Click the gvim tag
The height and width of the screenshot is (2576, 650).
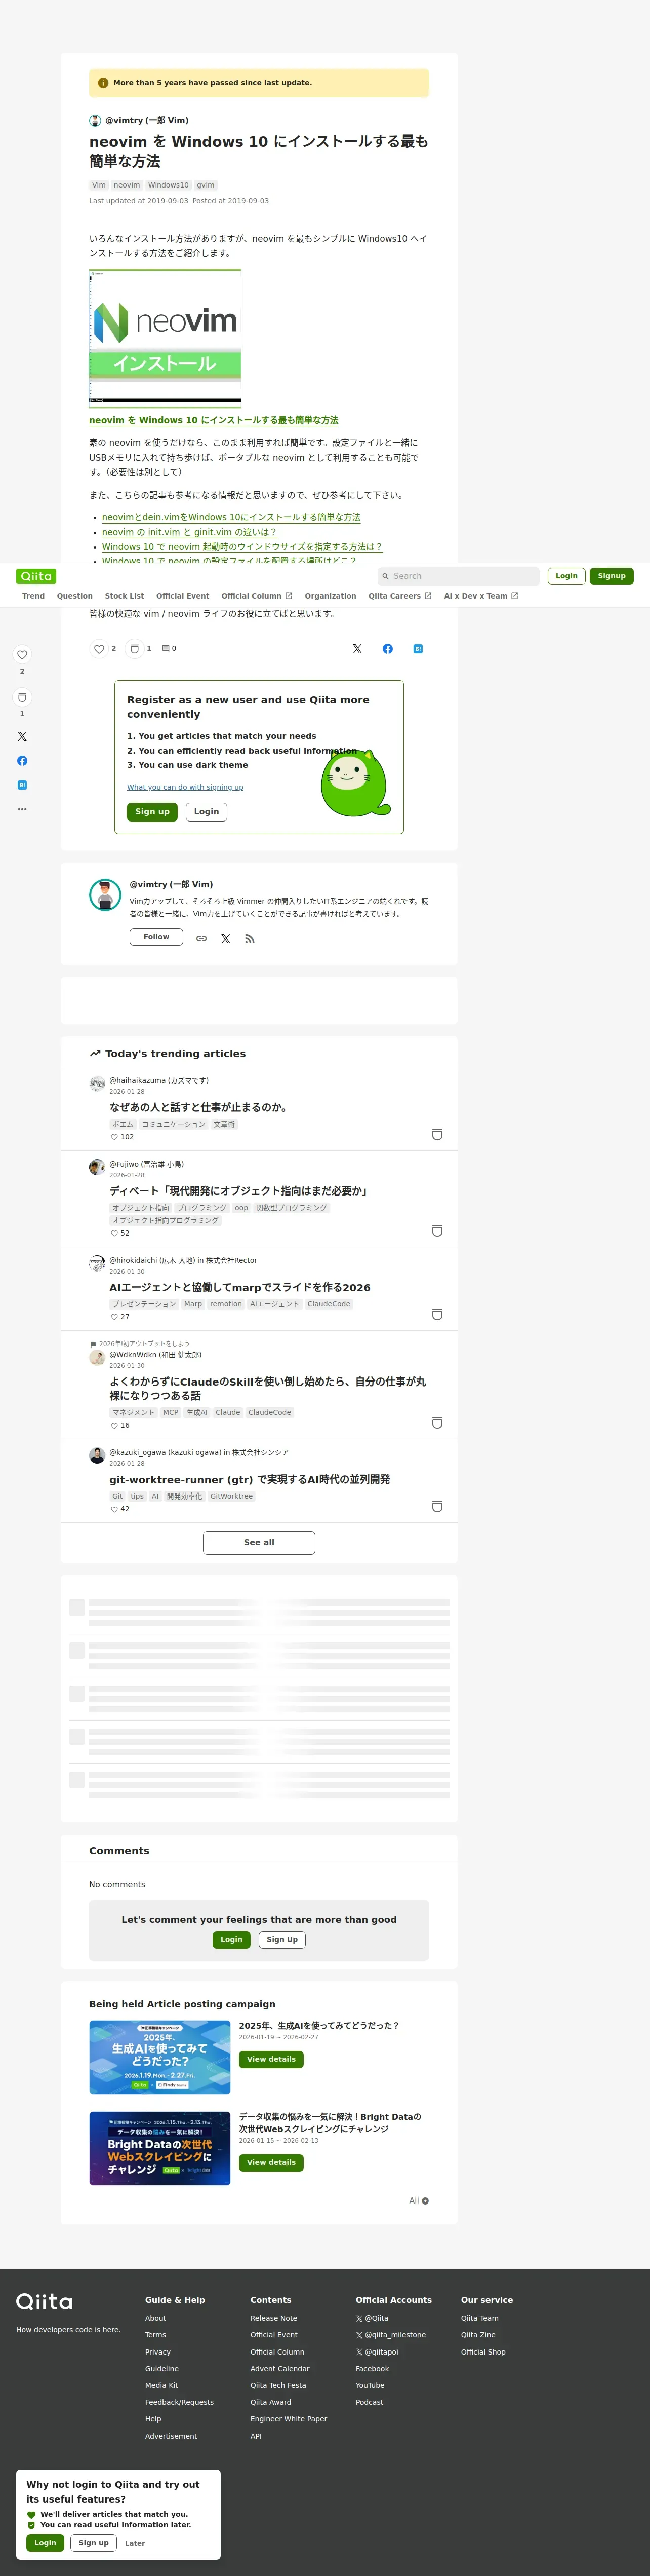tap(206, 185)
